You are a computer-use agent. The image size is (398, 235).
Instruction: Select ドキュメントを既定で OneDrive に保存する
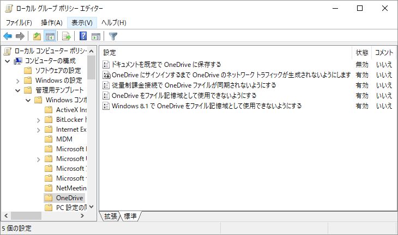166,65
